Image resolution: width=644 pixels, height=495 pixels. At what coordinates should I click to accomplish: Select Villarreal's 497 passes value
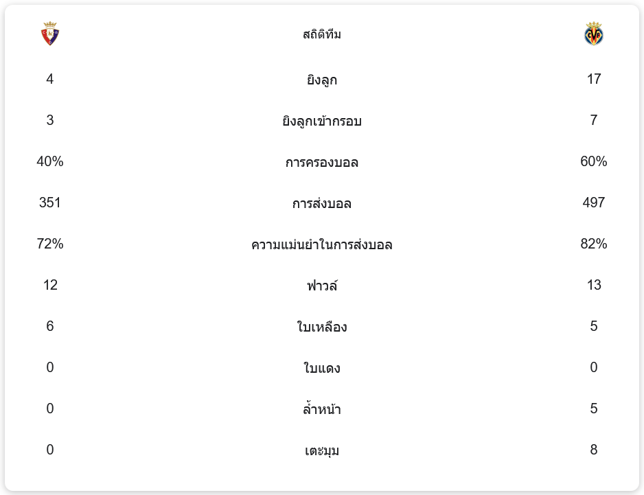click(x=594, y=203)
